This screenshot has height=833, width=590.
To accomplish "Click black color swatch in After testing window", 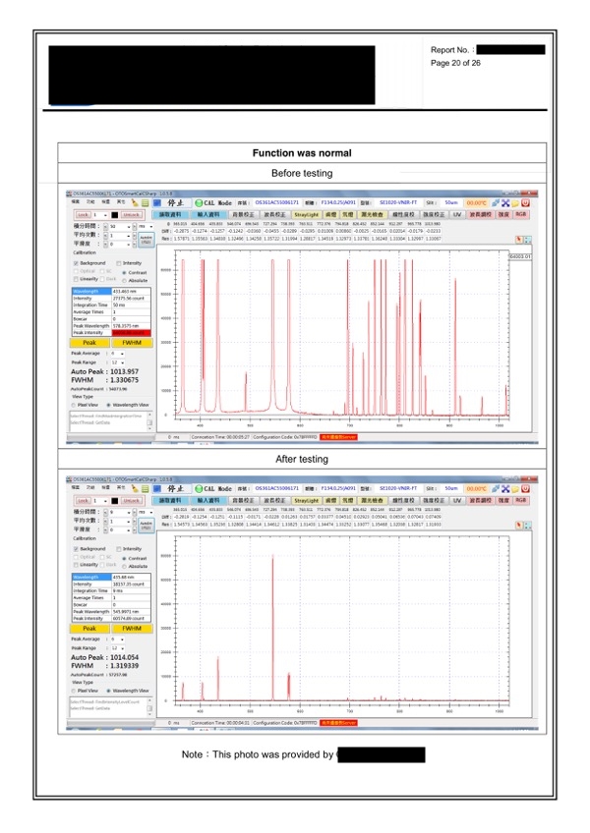I will coord(114,500).
